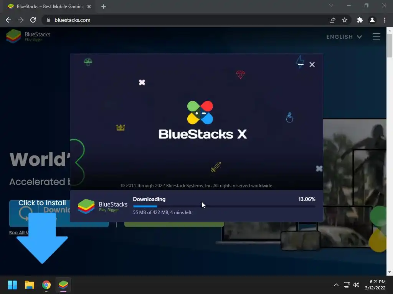Viewport: 393px width, 294px height.
Task: Click the padlock site info icon
Action: point(48,20)
